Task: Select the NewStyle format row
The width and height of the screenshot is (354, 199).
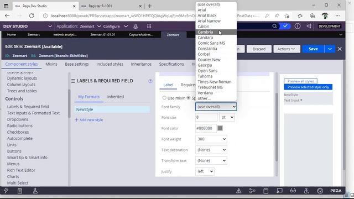Action: [112, 109]
